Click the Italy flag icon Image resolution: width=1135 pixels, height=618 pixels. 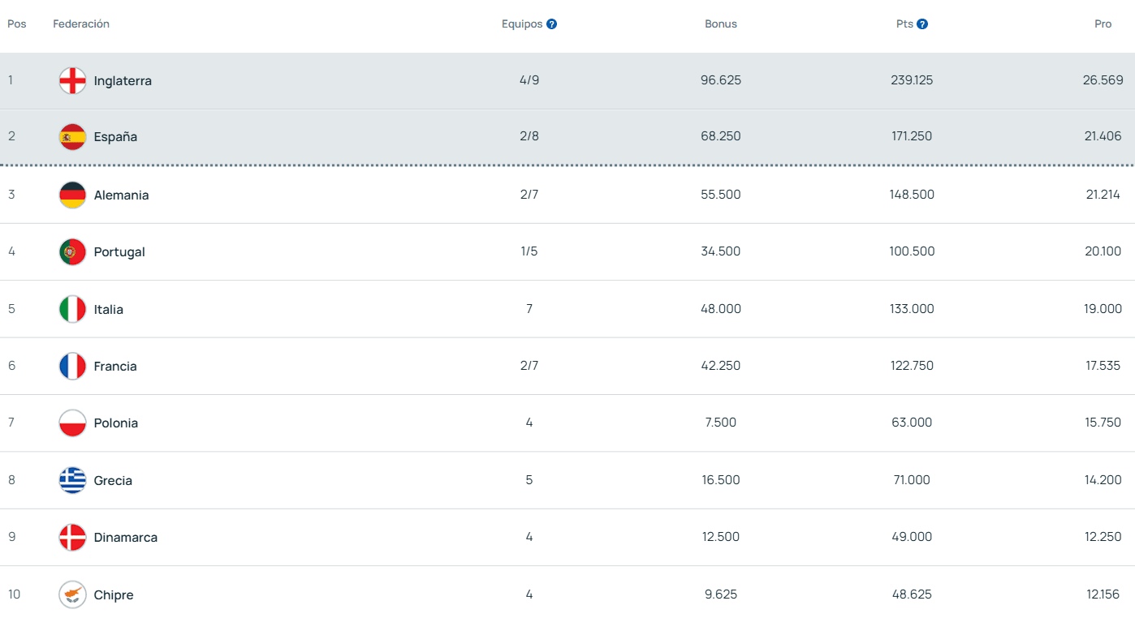[72, 309]
